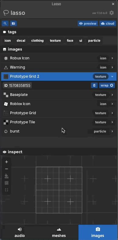The width and height of the screenshot is (118, 240).
Task: Expand the Baseplate row chevron
Action: point(112,95)
